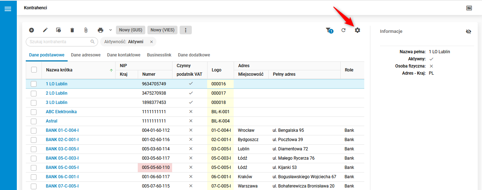Click the Nowy (GUS) button
This screenshot has width=482, height=190.
[131, 30]
